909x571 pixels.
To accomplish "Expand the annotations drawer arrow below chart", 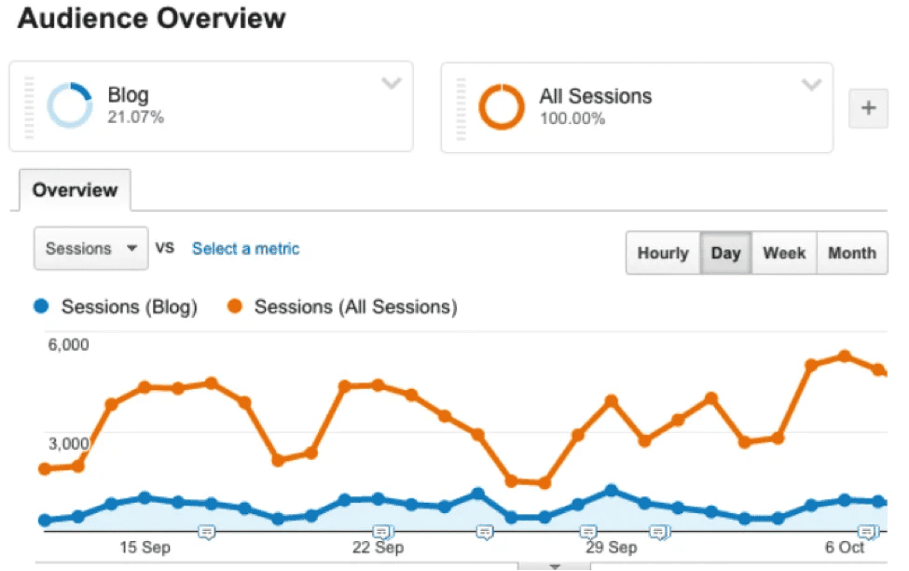I will tap(554, 566).
